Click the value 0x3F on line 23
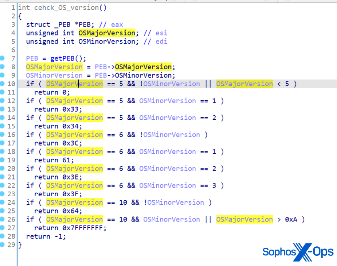This screenshot has width=337, height=266. (70, 194)
